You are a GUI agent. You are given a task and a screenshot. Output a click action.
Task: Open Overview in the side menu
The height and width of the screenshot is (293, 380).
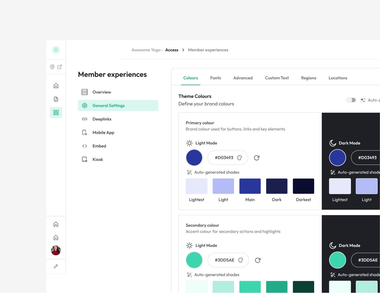pos(118,92)
